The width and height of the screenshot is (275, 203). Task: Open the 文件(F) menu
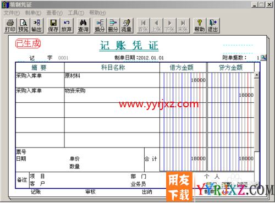pos(12,13)
